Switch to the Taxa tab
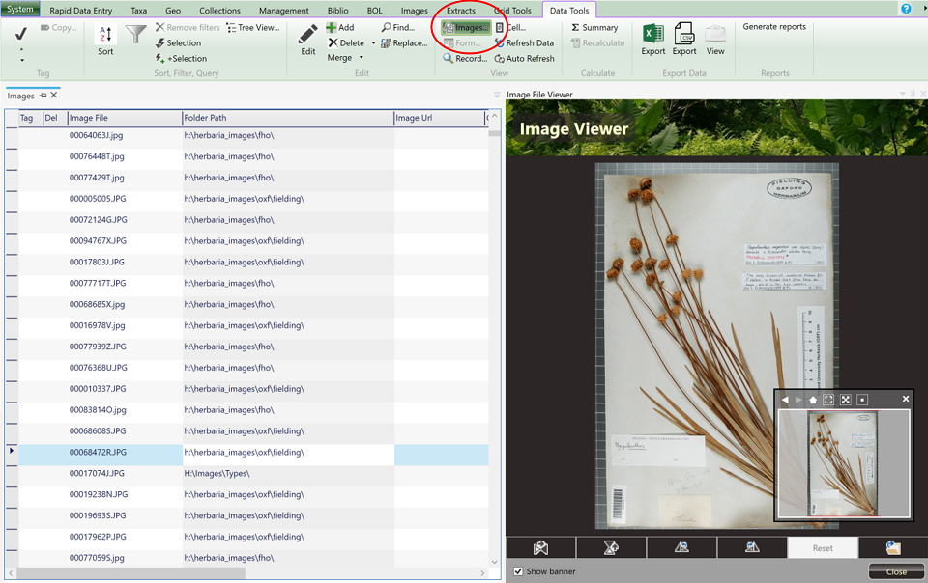928x583 pixels. click(x=138, y=10)
